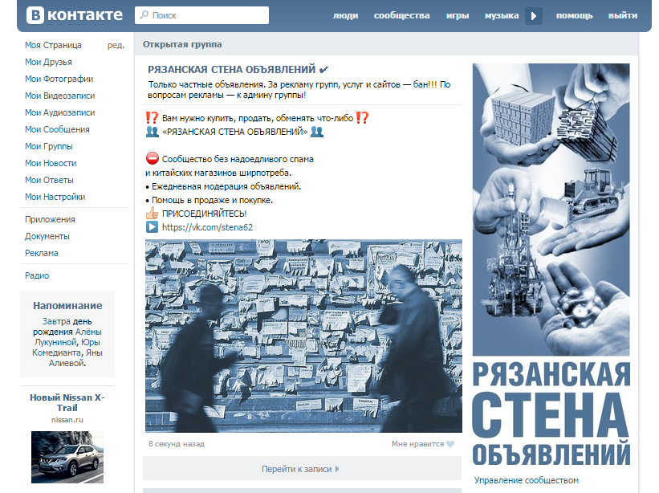Open the https://vk.com/stena62 link
The width and height of the screenshot is (659, 493).
[x=207, y=227]
